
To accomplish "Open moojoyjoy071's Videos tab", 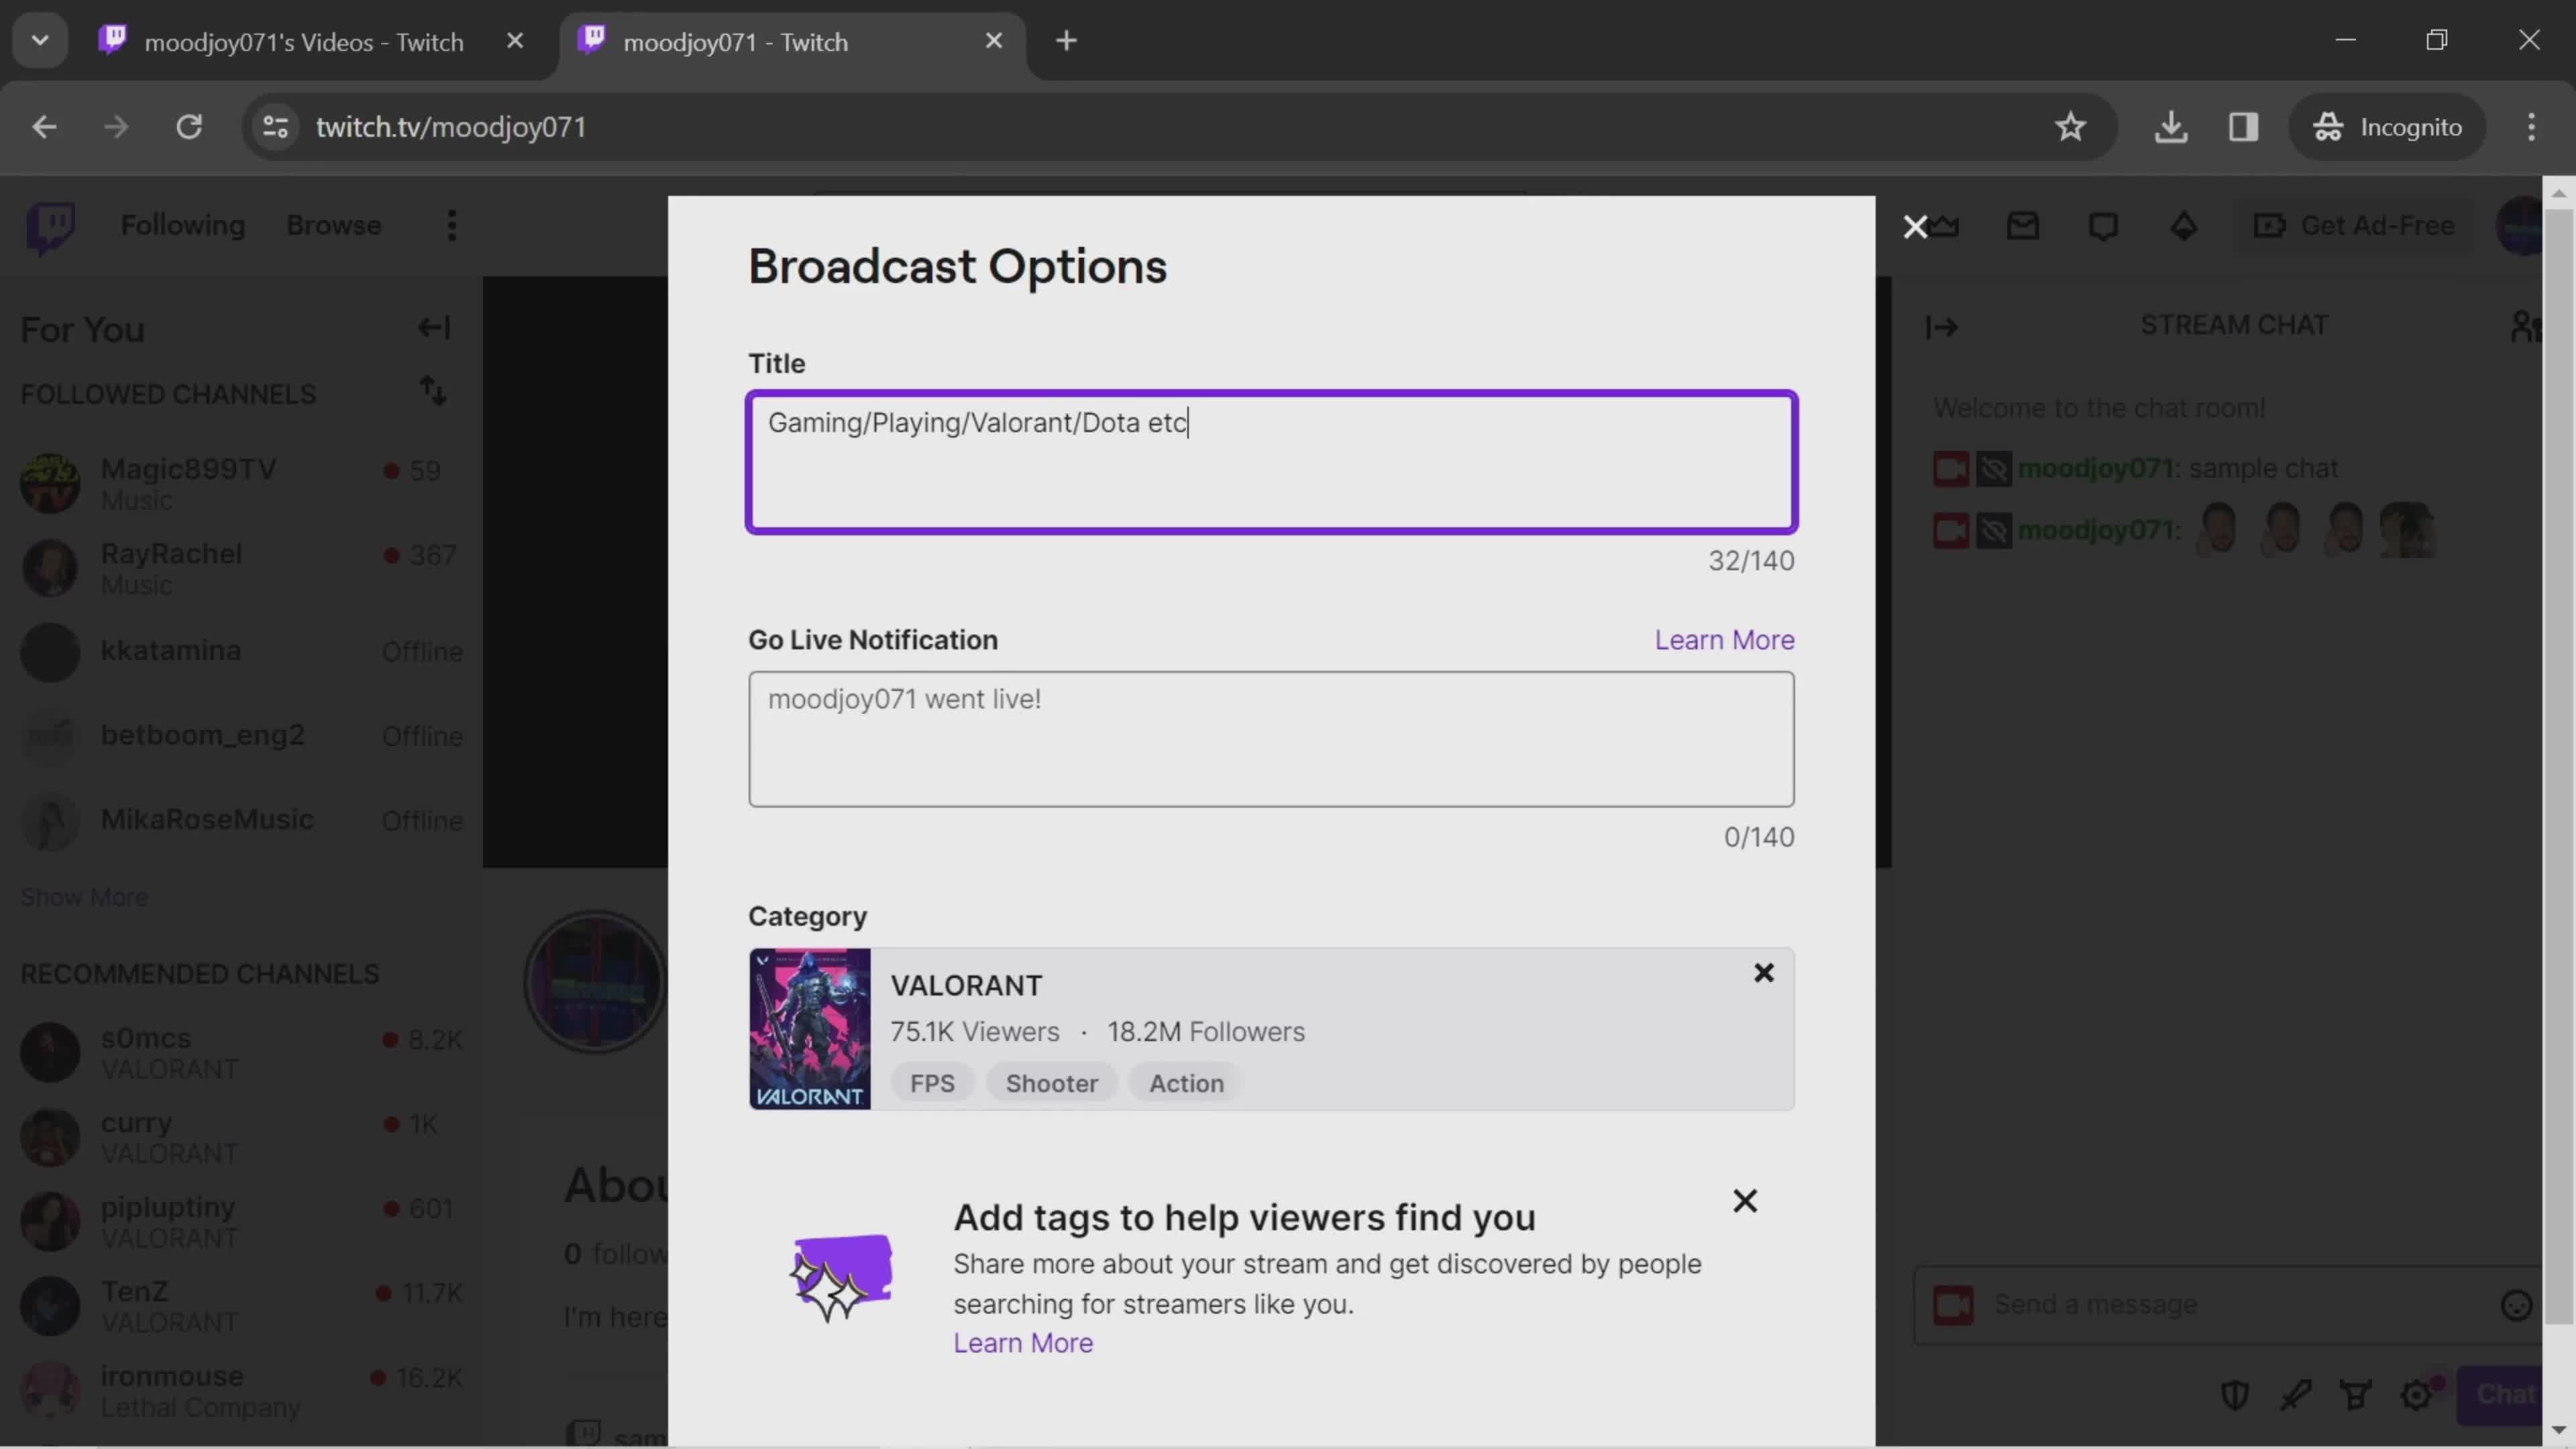I will 306,41.
